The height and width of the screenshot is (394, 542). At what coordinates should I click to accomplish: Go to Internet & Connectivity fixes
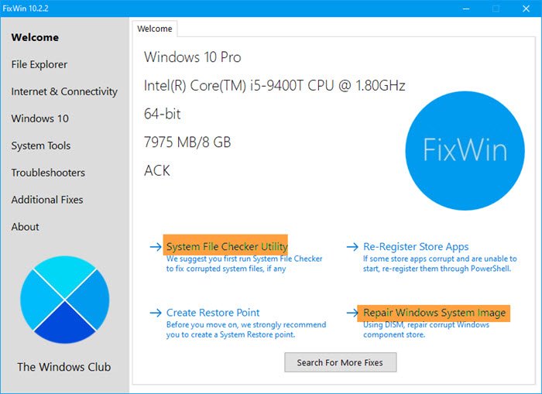tap(64, 91)
